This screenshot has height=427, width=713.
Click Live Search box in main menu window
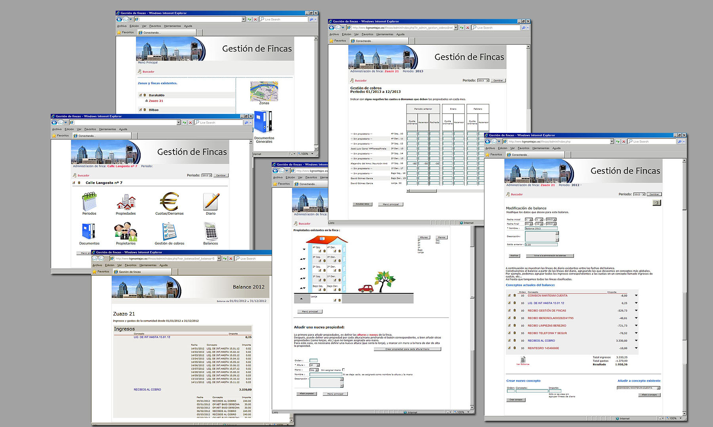[284, 19]
